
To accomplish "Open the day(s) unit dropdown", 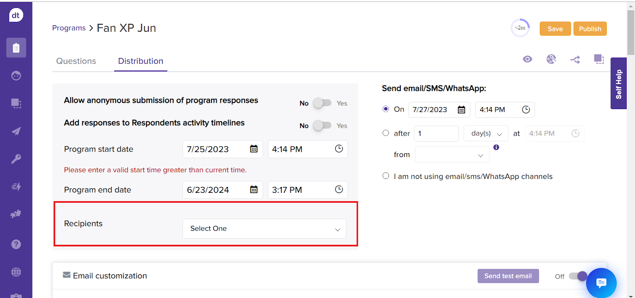I will click(486, 134).
